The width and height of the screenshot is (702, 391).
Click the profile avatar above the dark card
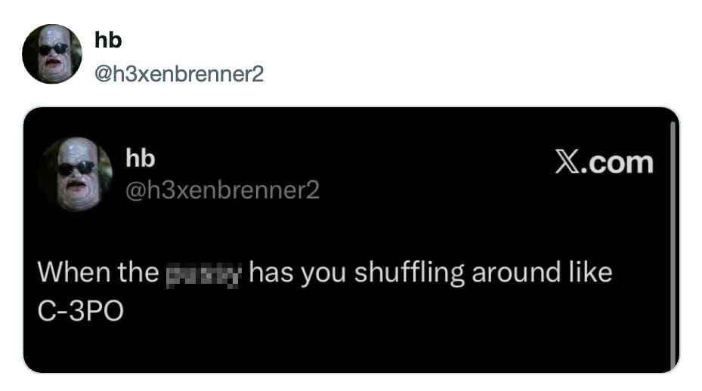pyautogui.click(x=51, y=54)
